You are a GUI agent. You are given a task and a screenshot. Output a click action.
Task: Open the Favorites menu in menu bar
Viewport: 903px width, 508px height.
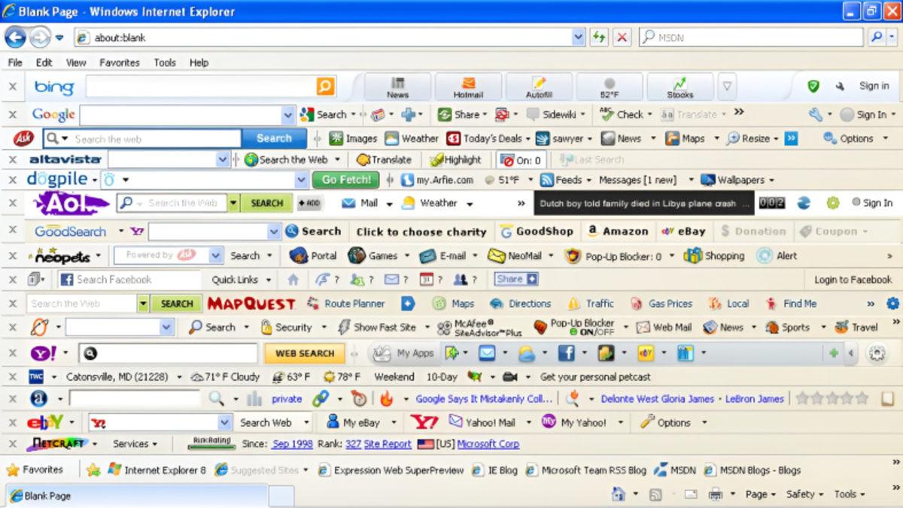point(119,62)
